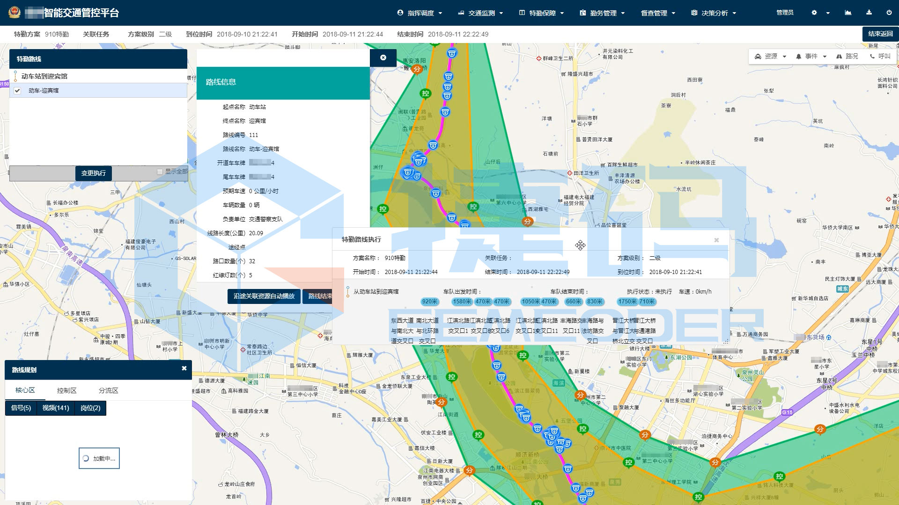Click the 负责单位 value 交通警察支队

click(x=265, y=219)
